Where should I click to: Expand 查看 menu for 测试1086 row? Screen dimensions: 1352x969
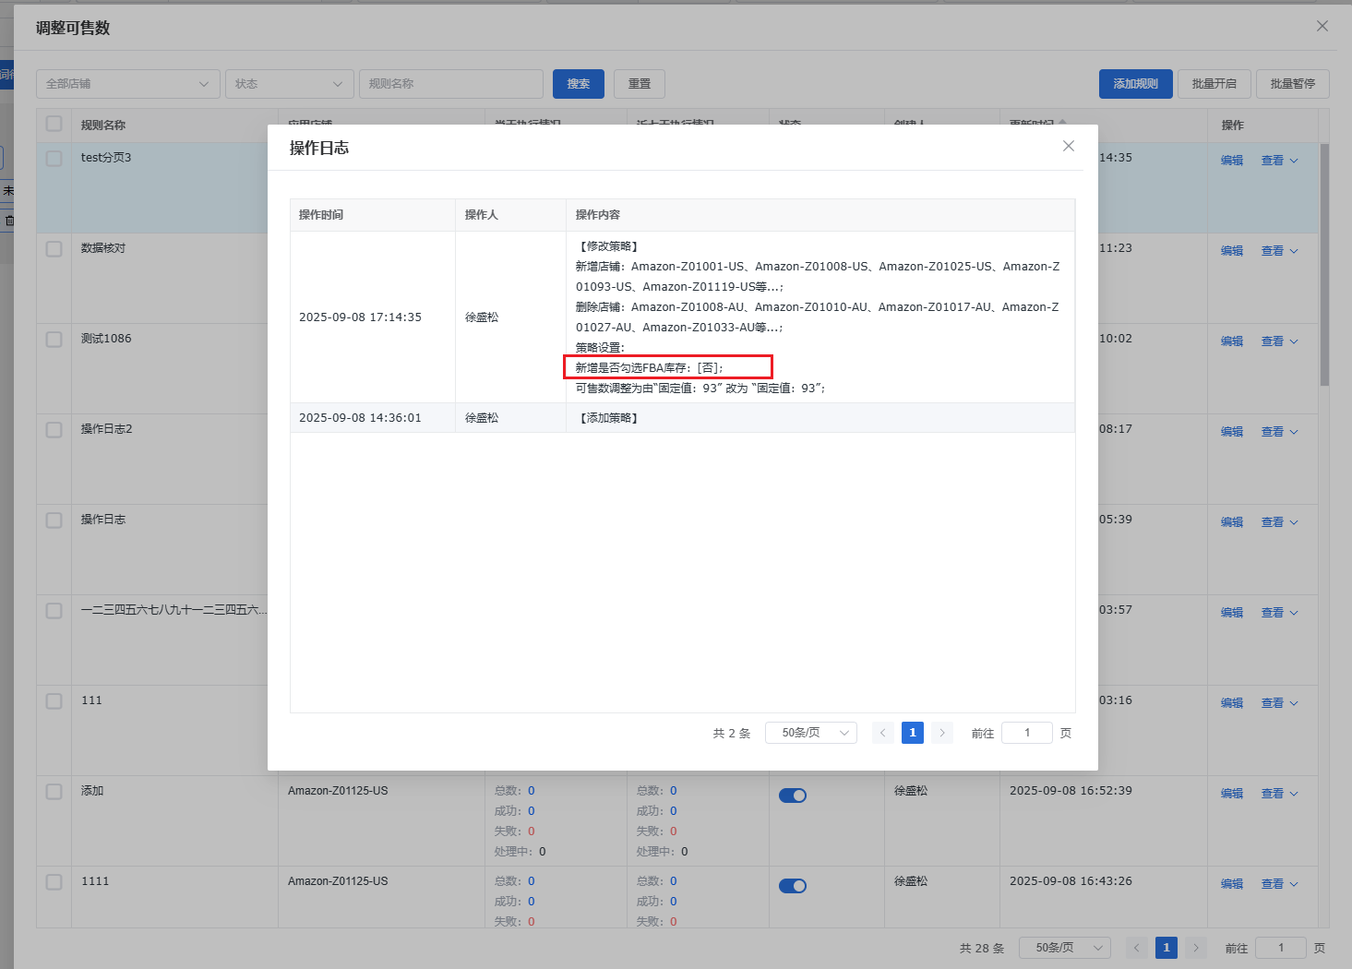pyautogui.click(x=1280, y=341)
